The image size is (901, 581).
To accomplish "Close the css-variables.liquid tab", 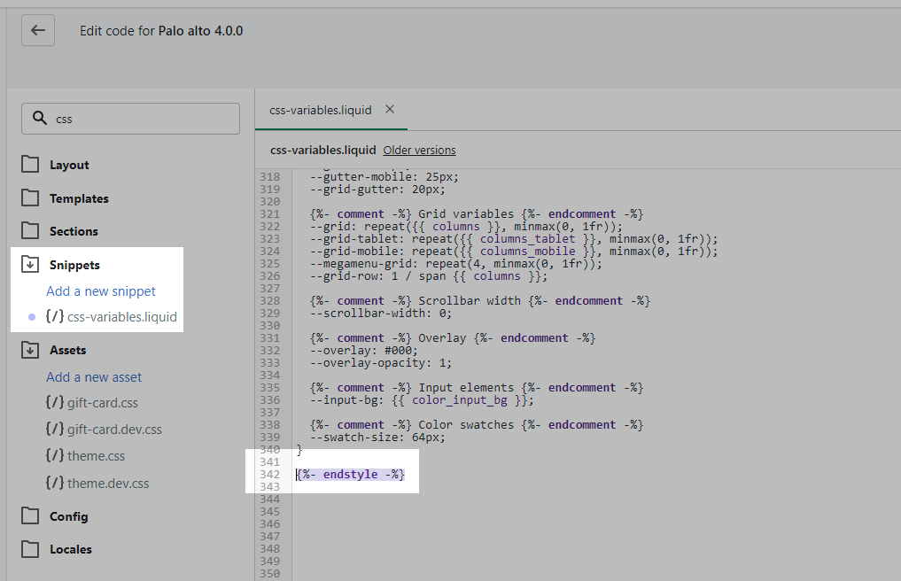I will [x=389, y=110].
